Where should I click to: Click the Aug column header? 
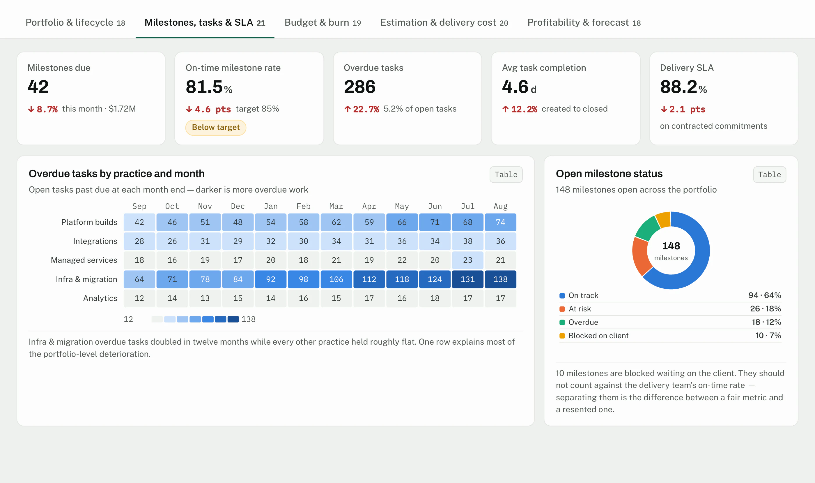pos(500,206)
